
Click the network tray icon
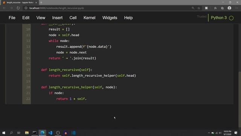217,133
